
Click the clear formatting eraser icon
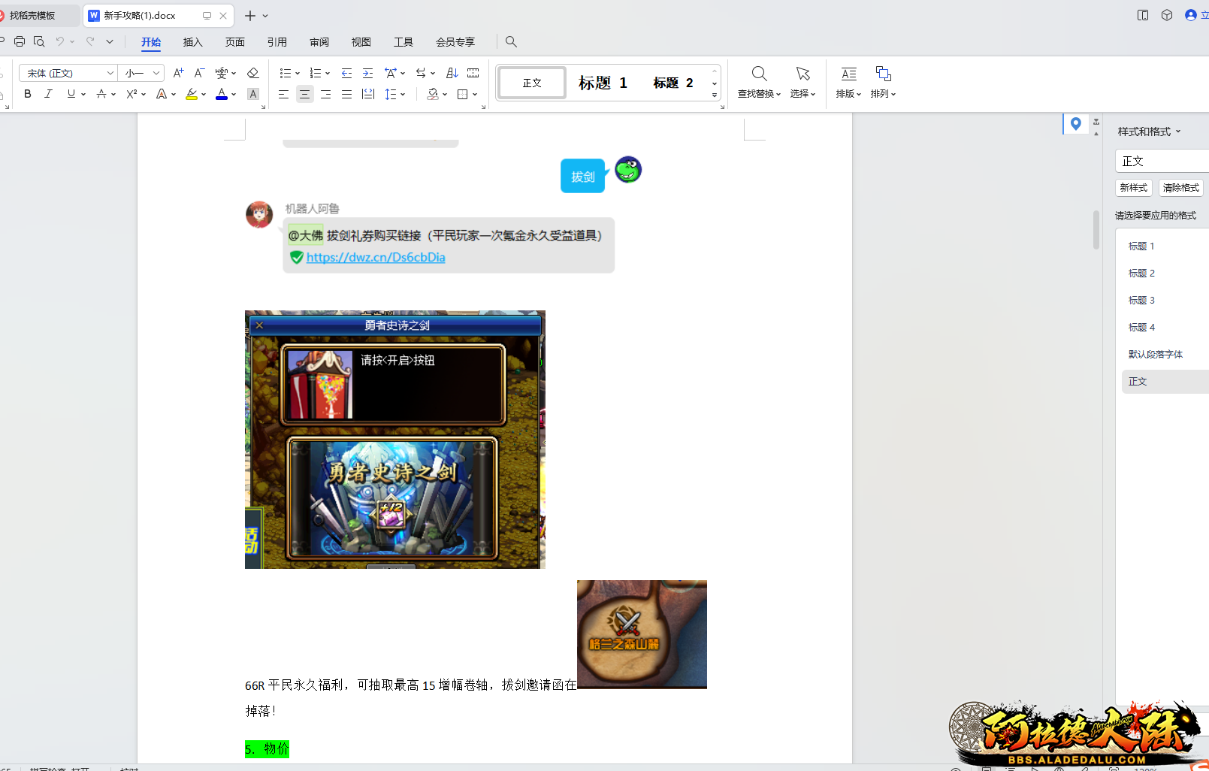point(253,73)
